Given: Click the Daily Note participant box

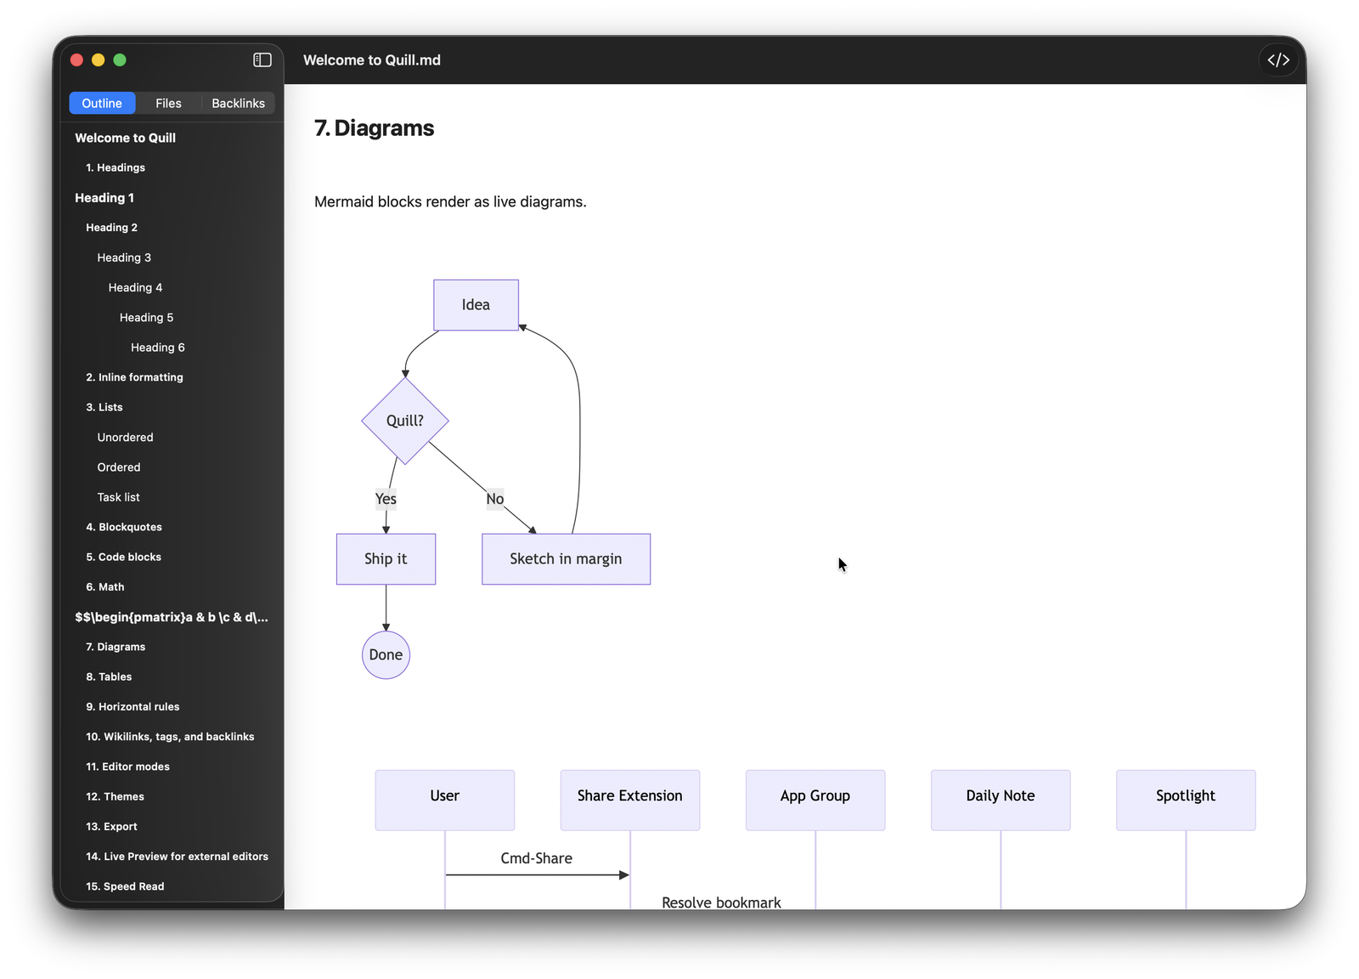Looking at the screenshot, I should pyautogui.click(x=1001, y=800).
